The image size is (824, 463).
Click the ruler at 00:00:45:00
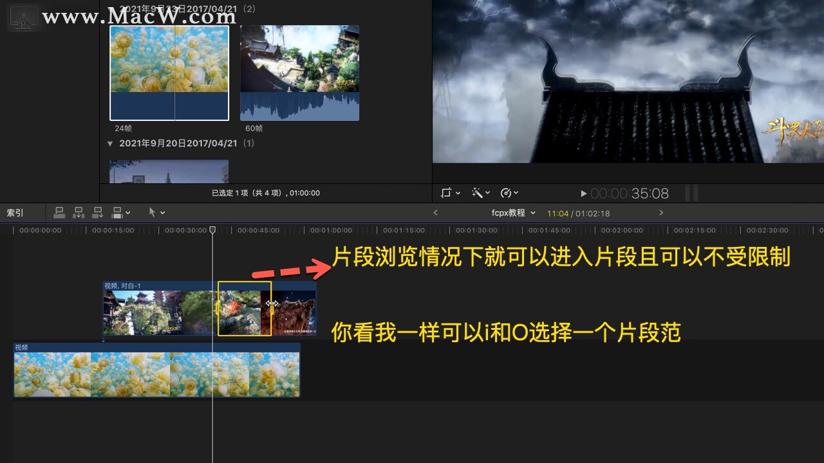point(259,230)
